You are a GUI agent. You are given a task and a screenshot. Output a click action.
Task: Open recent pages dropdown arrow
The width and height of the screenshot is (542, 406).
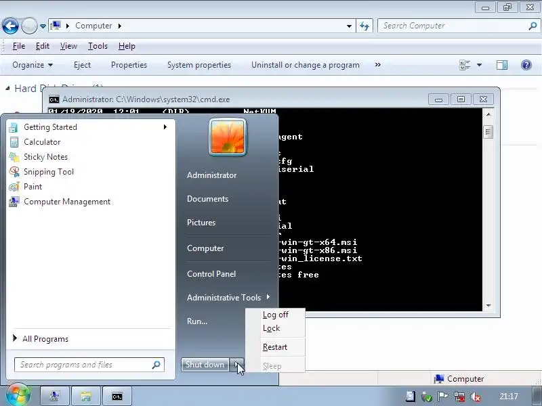coord(43,26)
